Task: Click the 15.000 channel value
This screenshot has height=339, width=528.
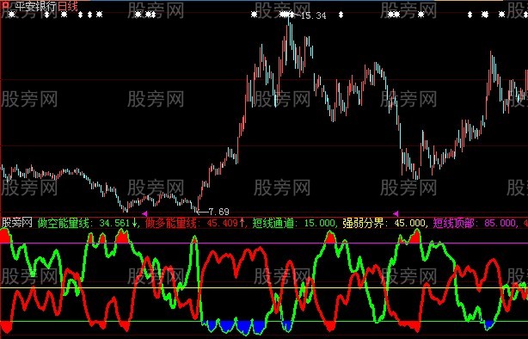Action: (x=320, y=223)
